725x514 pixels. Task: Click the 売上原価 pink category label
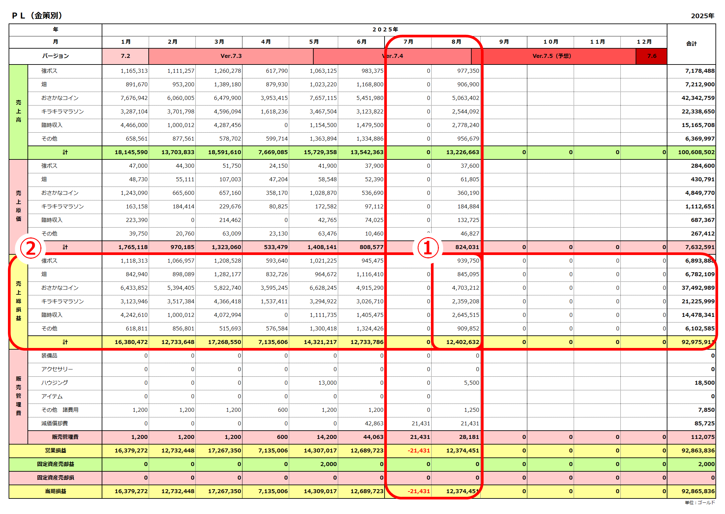pos(19,206)
